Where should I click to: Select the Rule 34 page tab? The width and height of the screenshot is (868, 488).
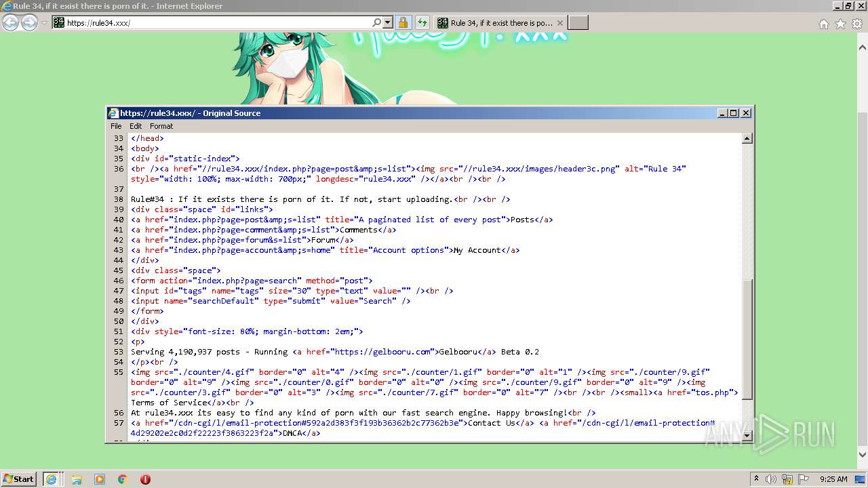click(500, 23)
